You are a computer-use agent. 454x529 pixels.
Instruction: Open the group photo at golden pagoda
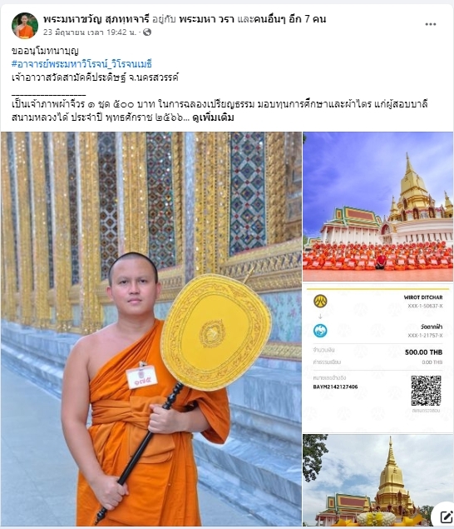[378, 207]
